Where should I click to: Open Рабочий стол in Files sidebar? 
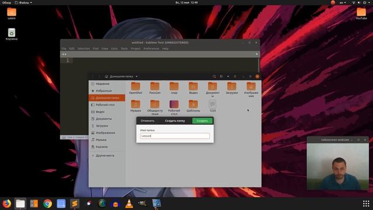pos(107,105)
